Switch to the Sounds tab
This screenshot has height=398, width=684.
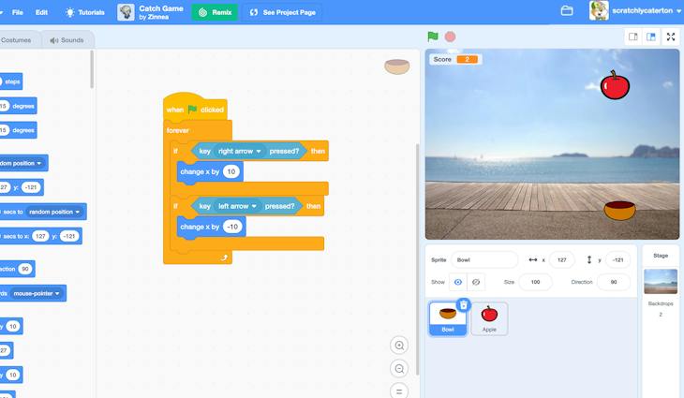tap(67, 40)
